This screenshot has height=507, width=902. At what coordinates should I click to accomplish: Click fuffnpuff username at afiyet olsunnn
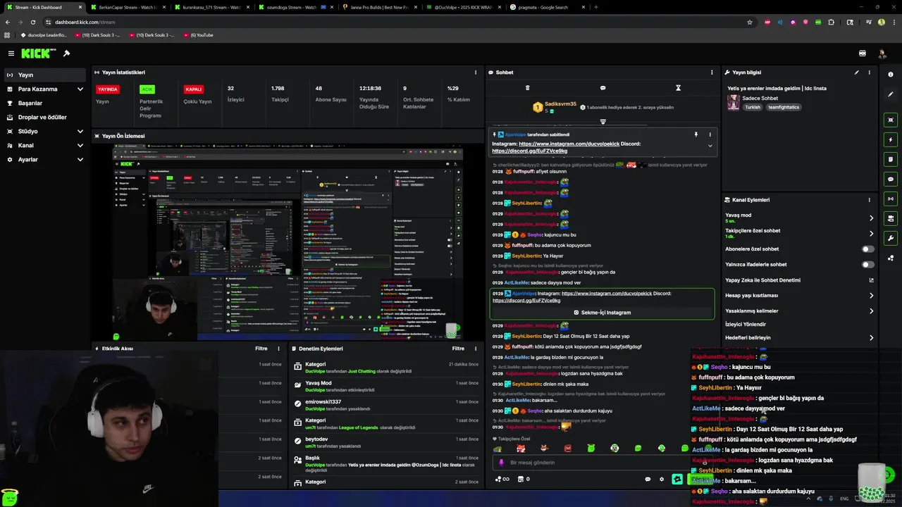pyautogui.click(x=523, y=172)
